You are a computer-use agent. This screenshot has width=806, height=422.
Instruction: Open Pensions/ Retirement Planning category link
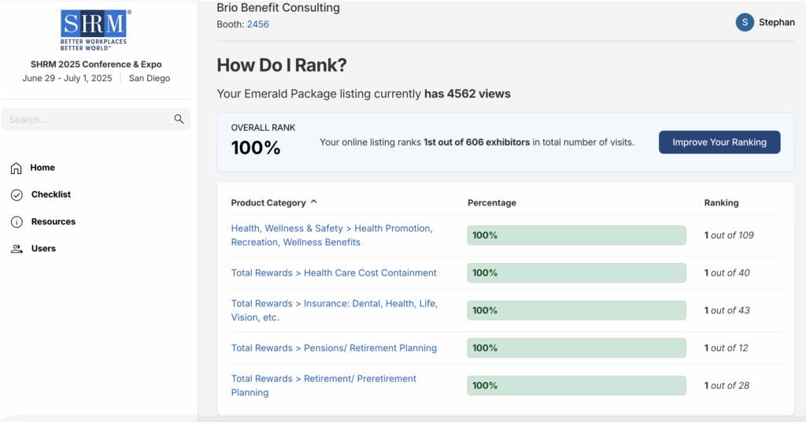[334, 348]
